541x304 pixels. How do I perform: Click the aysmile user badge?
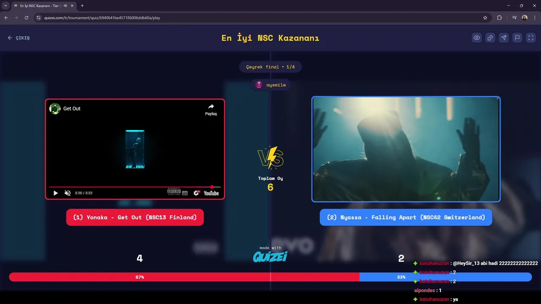click(270, 85)
